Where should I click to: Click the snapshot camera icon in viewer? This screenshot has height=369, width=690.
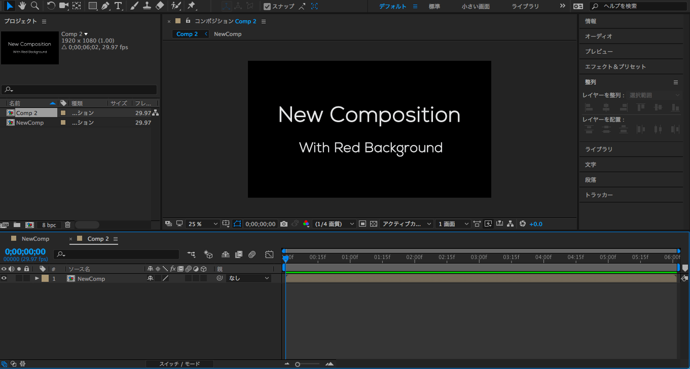coord(284,224)
